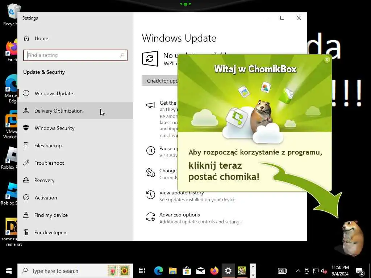Viewport: 371px width, 278px height.
Task: Maximize the Settings window
Action: click(282, 18)
